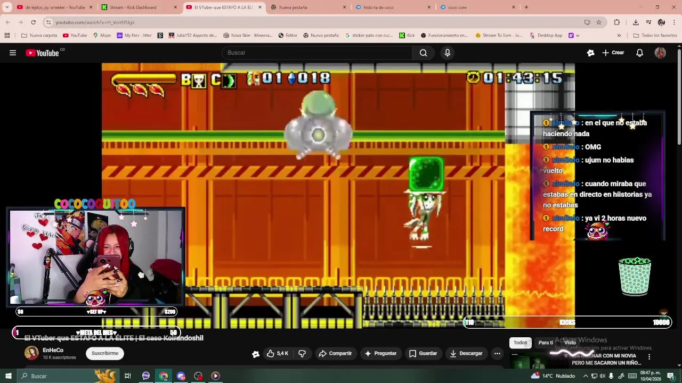Open Windows Start menu
The width and height of the screenshot is (682, 383).
coord(8,376)
